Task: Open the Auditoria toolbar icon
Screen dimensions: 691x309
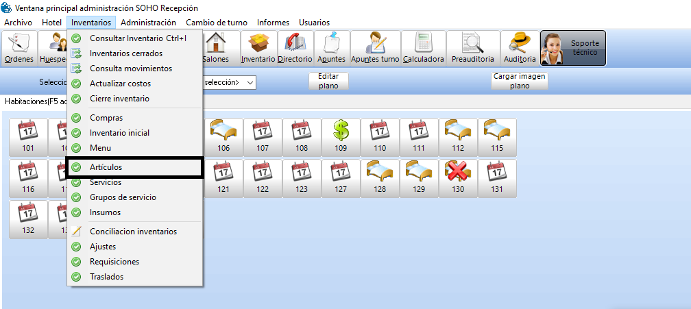Action: [519, 48]
